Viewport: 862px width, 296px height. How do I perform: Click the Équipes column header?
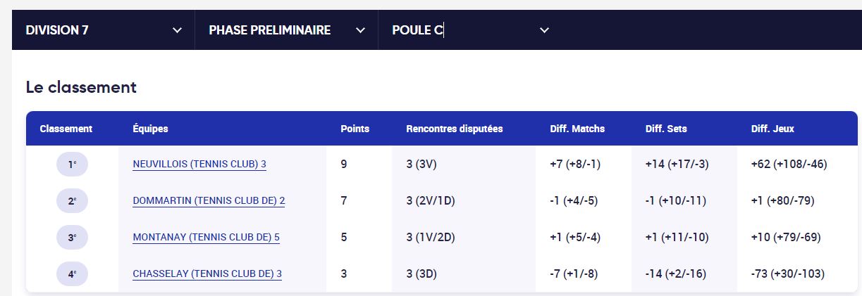tap(150, 129)
